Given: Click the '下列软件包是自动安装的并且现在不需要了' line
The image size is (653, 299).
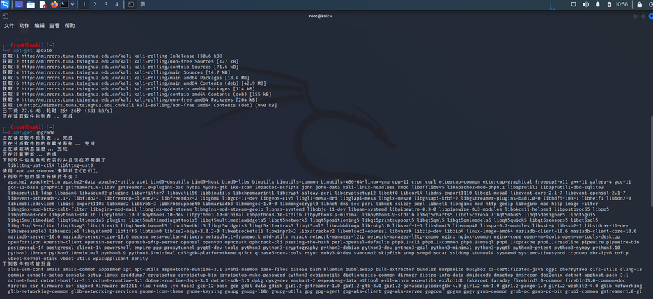Looking at the screenshot, I should coord(57,160).
